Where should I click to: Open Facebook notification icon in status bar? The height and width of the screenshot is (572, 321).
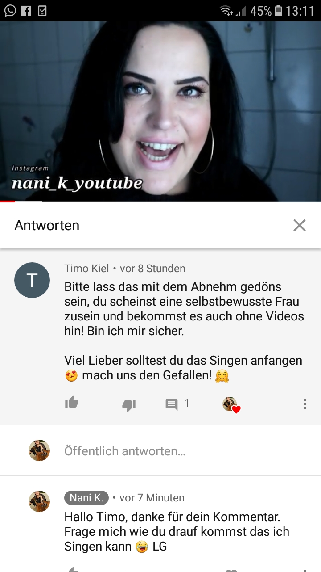(26, 11)
